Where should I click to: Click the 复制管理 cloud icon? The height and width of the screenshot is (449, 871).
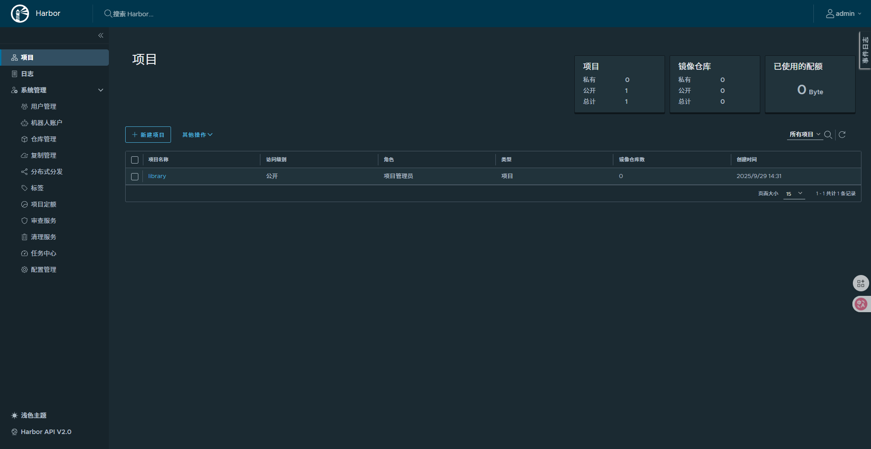[24, 155]
